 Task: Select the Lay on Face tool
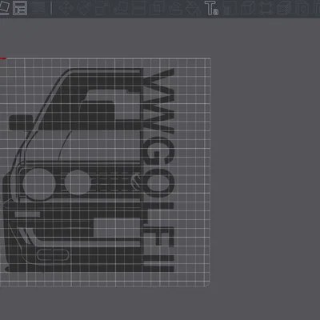(x=121, y=8)
